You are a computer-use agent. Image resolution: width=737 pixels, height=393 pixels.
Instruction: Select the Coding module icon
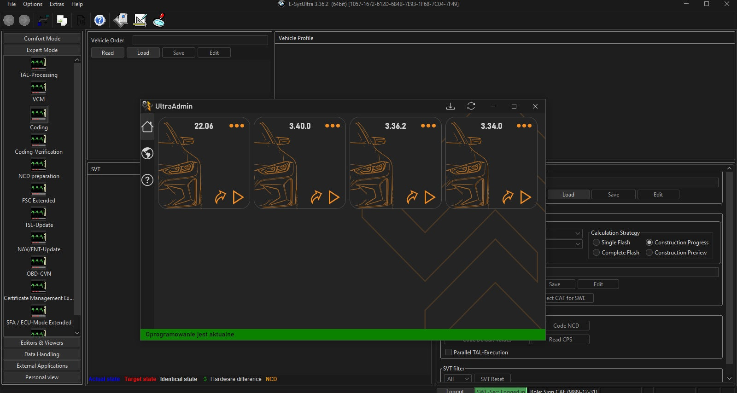39,114
